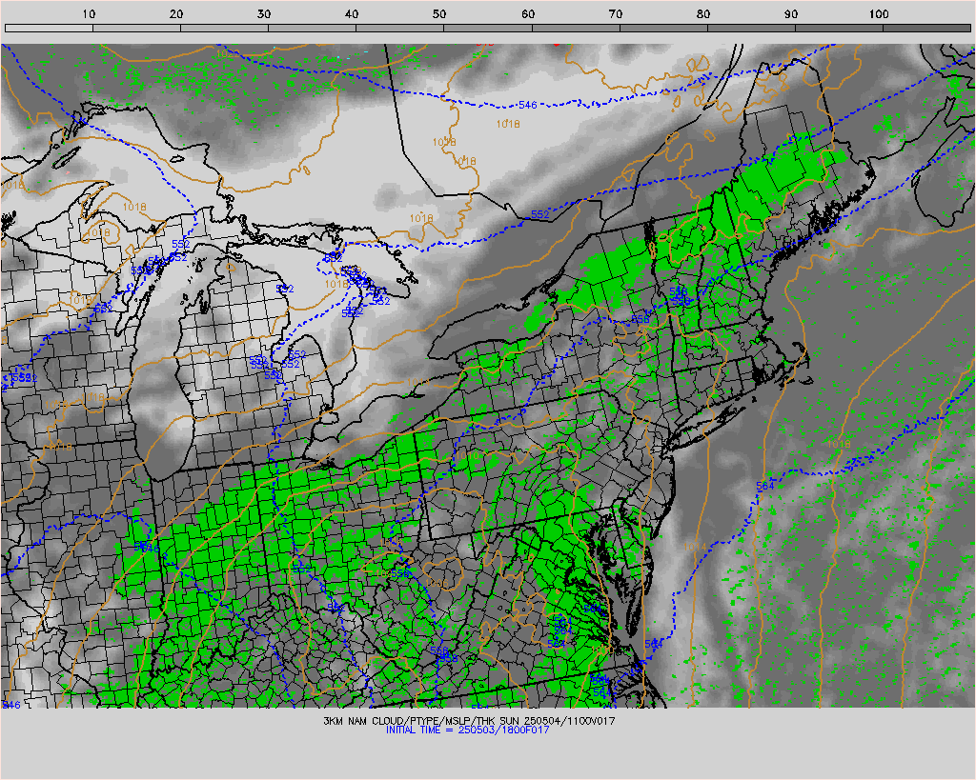Click the 100 label on the cloud scale

879,14
